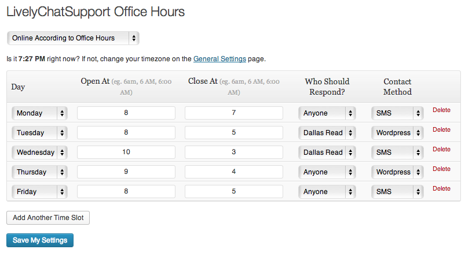
Task: Edit Wednesday's Open At time field
Action: [x=126, y=152]
